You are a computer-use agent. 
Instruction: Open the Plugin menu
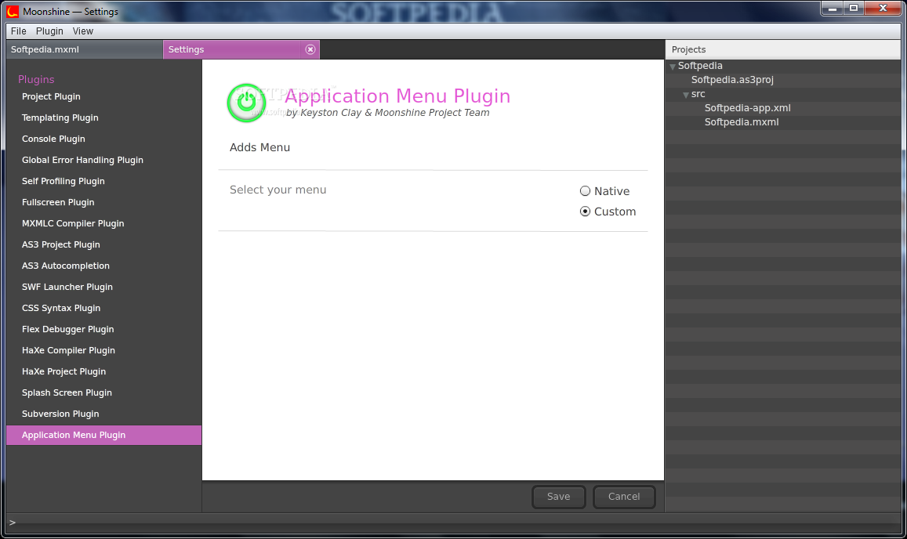[49, 31]
